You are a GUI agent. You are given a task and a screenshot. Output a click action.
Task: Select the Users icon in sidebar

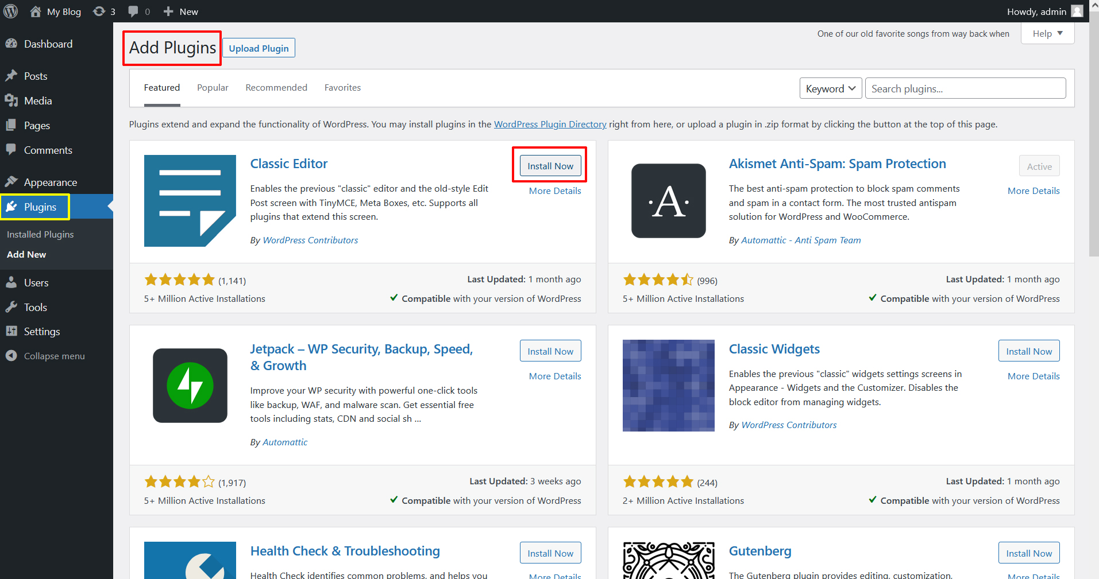click(x=13, y=282)
